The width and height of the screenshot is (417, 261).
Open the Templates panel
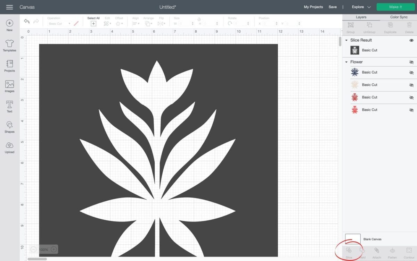pos(9,45)
